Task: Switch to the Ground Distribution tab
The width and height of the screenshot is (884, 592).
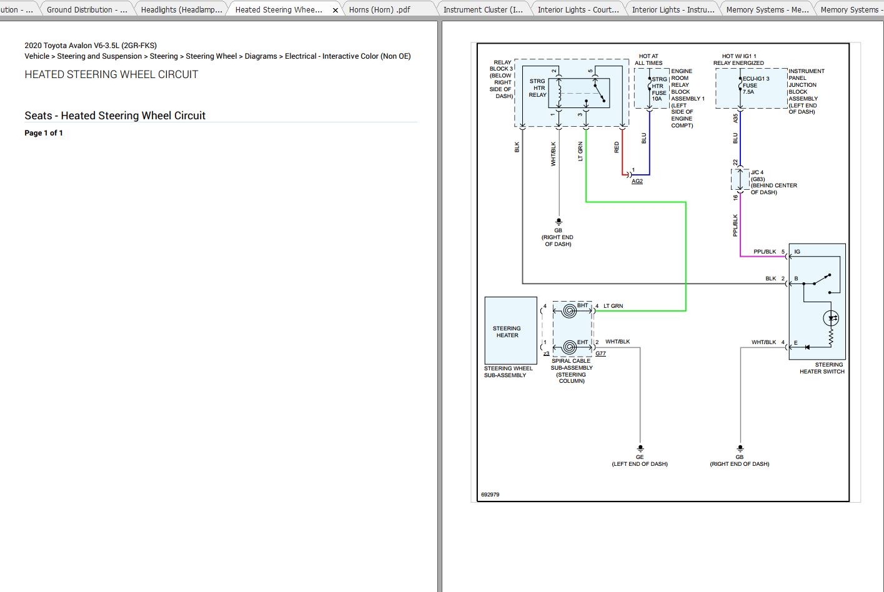Action: pos(87,9)
